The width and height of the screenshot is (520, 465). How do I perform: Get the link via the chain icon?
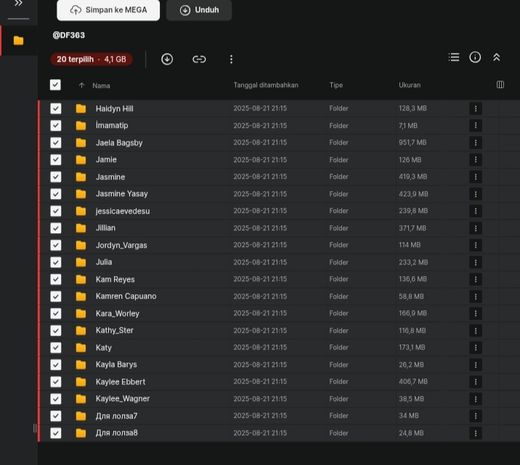pos(199,59)
